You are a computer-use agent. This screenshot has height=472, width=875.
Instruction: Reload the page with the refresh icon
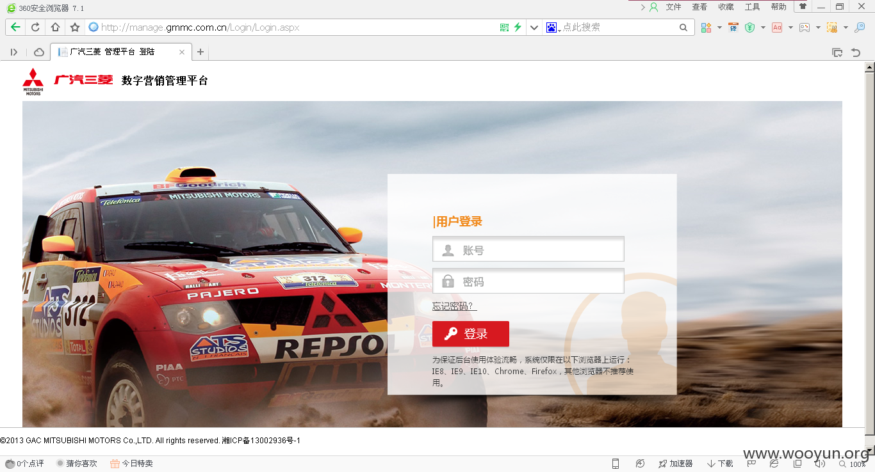tap(35, 28)
